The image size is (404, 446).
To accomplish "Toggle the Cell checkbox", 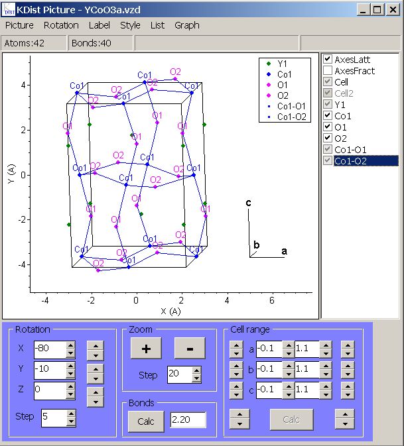I will (328, 82).
